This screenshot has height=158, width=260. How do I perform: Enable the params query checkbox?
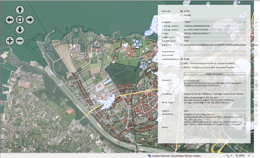pos(181,45)
